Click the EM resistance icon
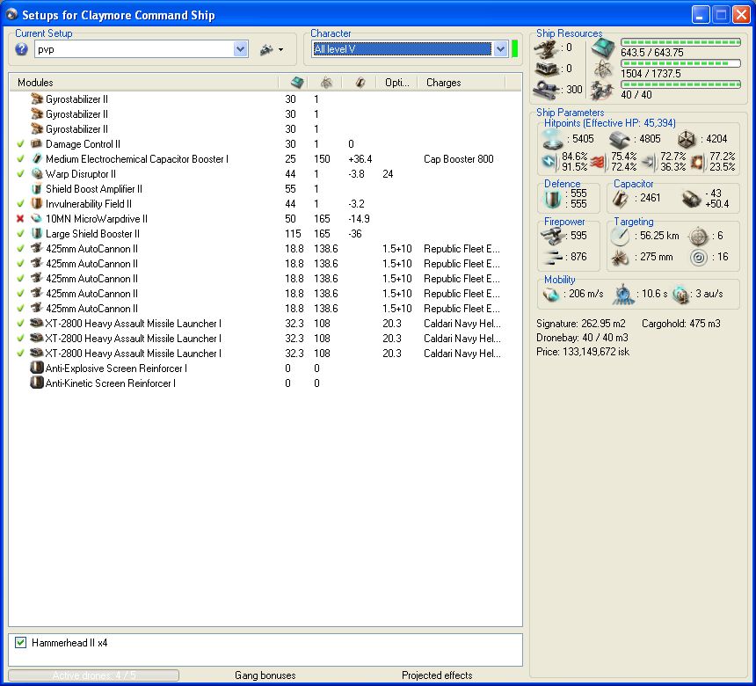Image resolution: width=756 pixels, height=686 pixels. [x=549, y=161]
